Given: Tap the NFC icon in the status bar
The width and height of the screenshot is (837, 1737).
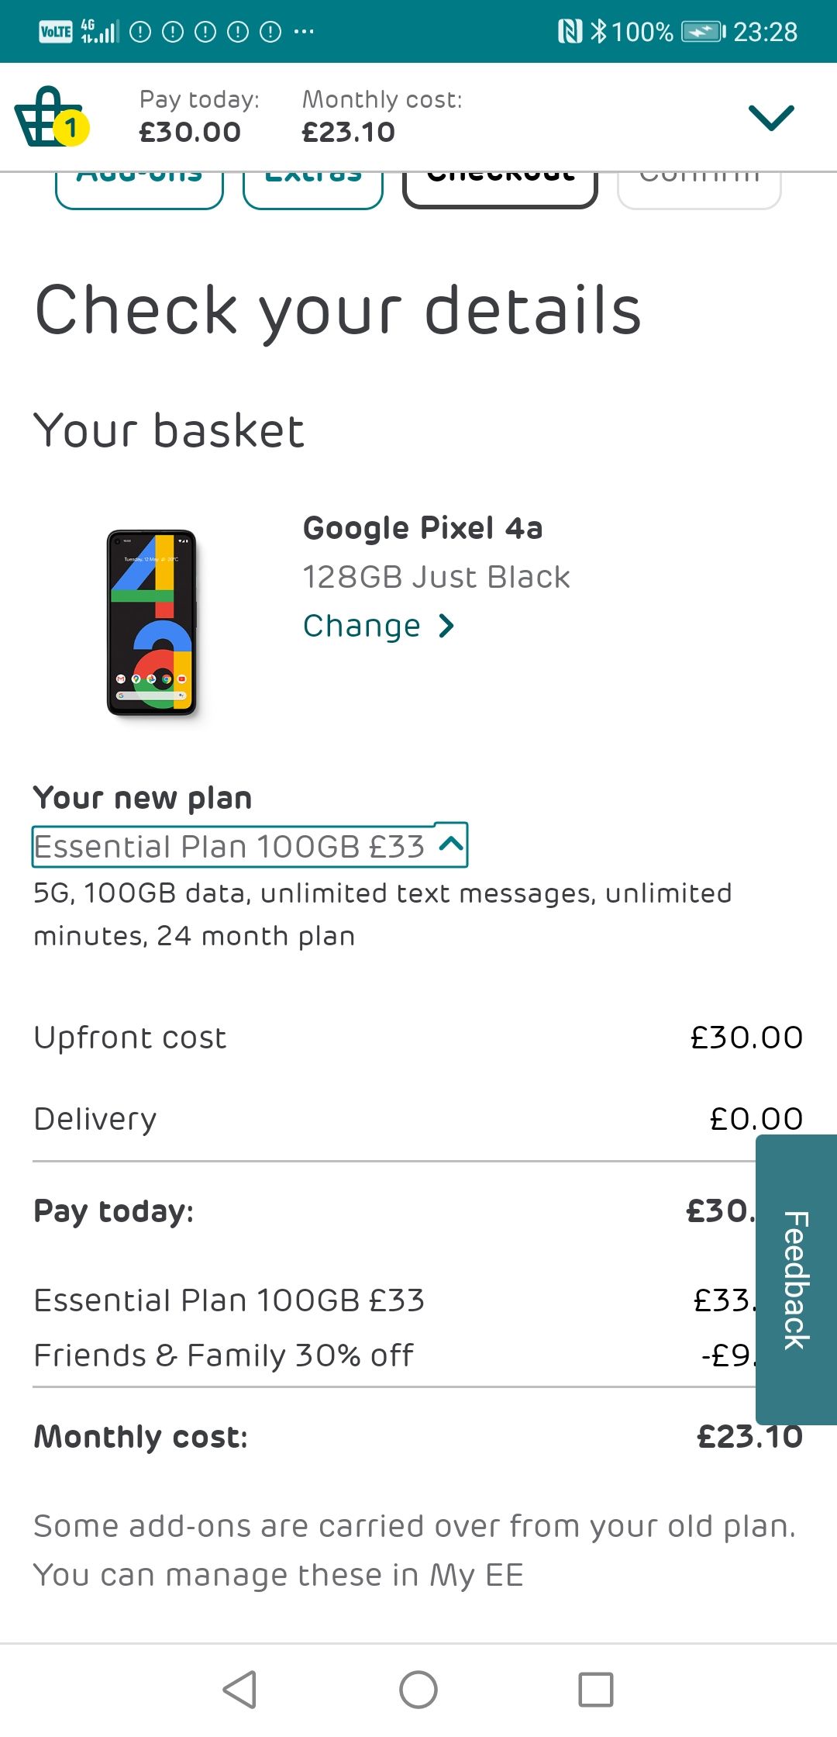Looking at the screenshot, I should 569,31.
